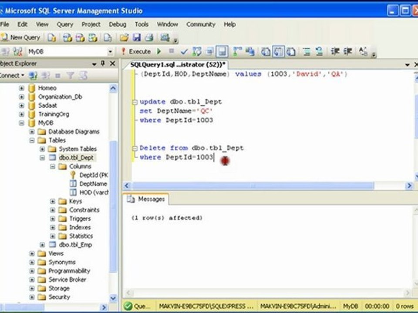Open Analysis Services XMLA Query icon
Viewport: 418px width, 313px height.
(92, 38)
